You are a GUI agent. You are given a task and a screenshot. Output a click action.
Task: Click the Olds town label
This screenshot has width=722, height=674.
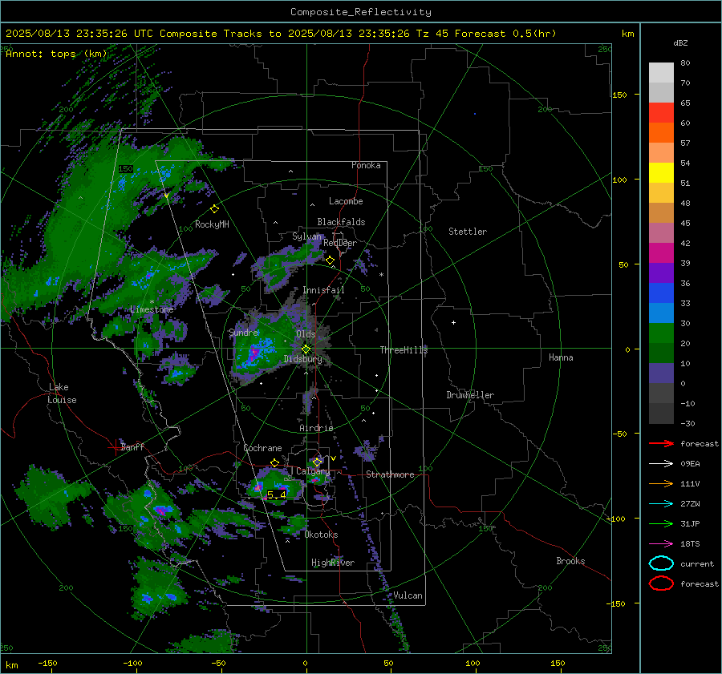[x=306, y=334]
